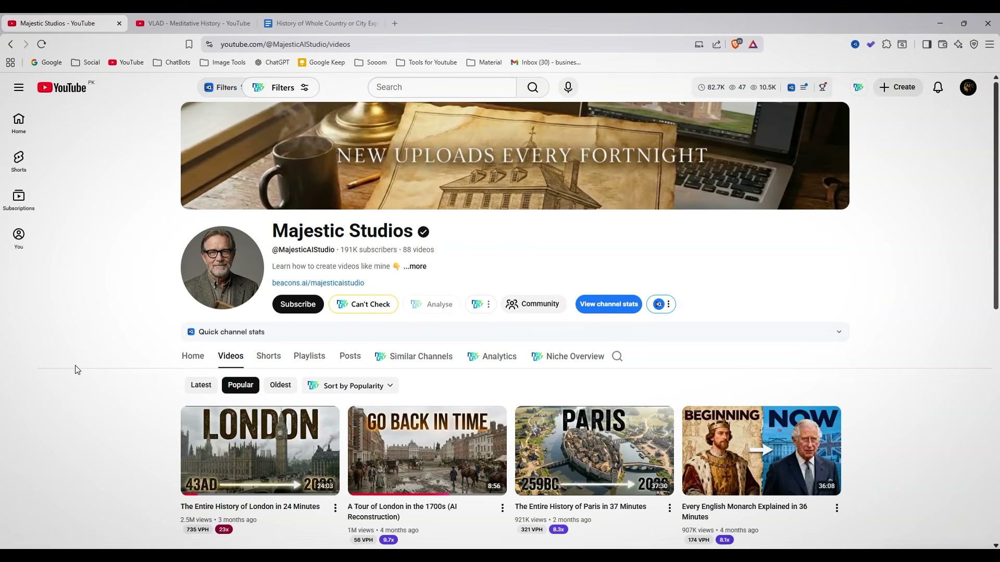The image size is (1000, 562).
Task: Subscribe to Majestic Studios
Action: click(x=298, y=304)
